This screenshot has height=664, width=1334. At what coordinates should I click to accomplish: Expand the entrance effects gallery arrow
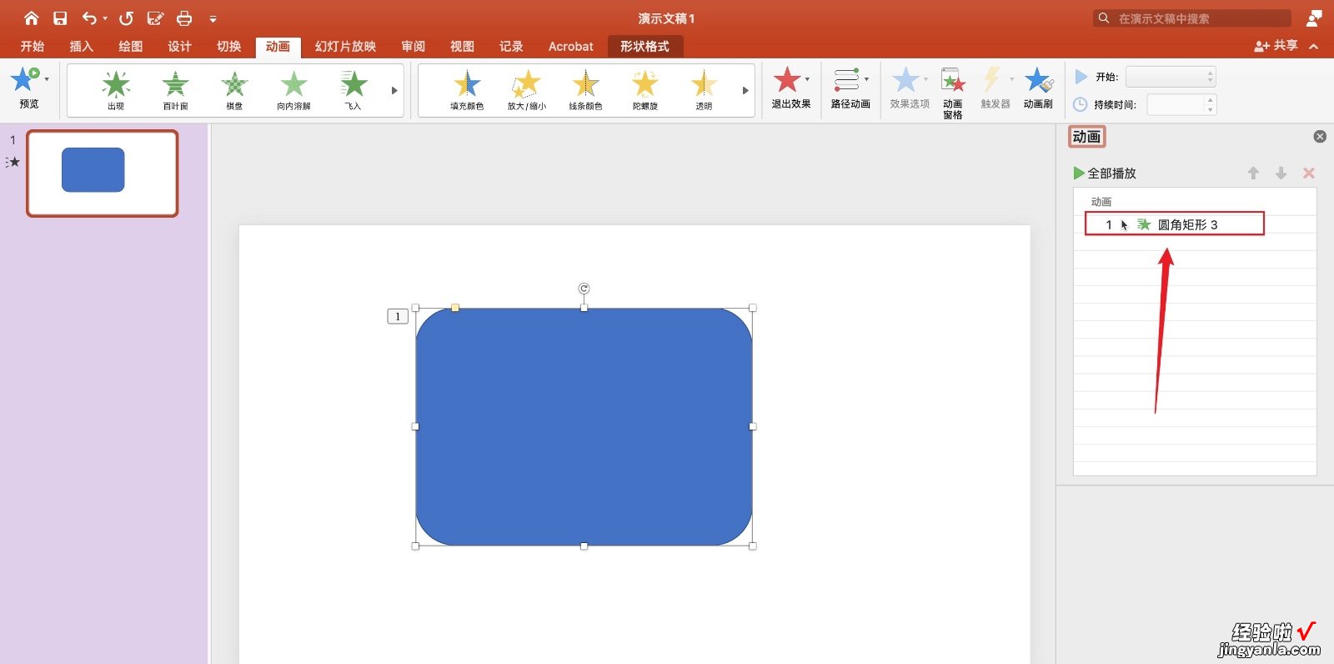pos(394,90)
